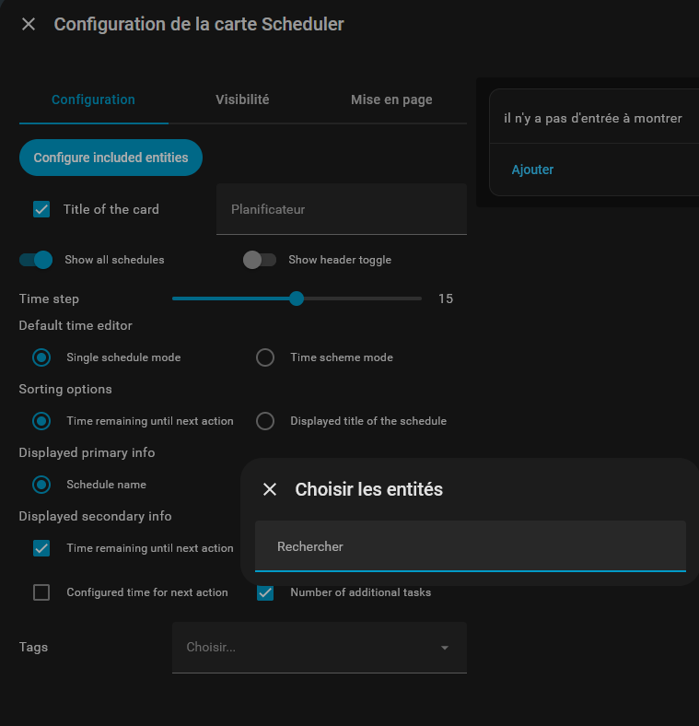Click the Tags dropdown arrow

tap(445, 648)
